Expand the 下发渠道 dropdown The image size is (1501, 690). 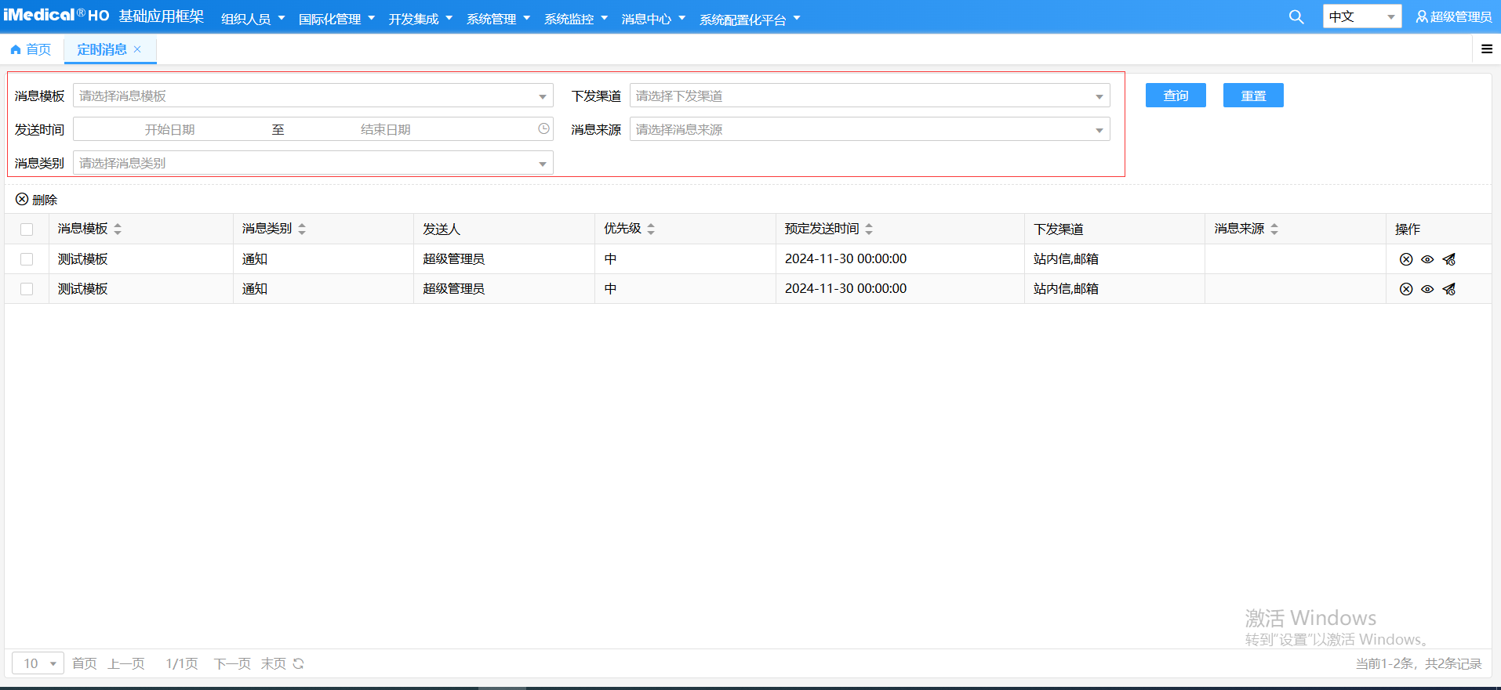coord(869,96)
